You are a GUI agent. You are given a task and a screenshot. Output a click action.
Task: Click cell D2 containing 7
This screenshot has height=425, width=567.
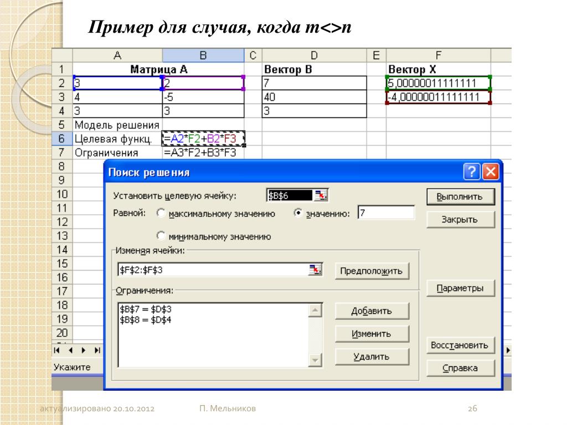pyautogui.click(x=315, y=83)
